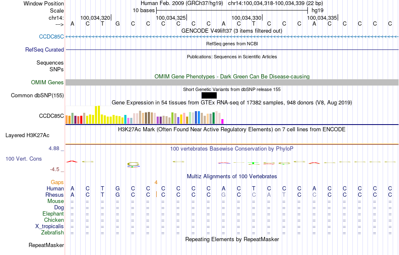399x255 pixels.
Task: Click the chr14: ruler label
Action: point(56,18)
